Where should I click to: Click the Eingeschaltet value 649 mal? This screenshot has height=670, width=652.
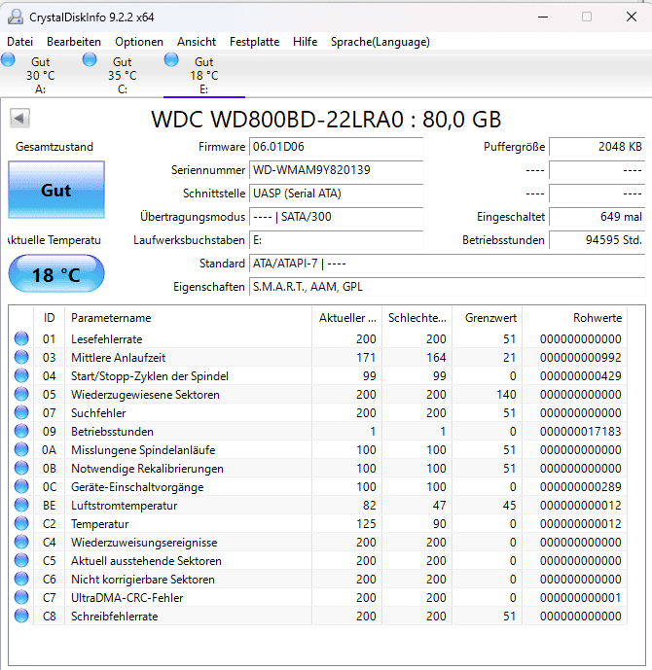597,217
